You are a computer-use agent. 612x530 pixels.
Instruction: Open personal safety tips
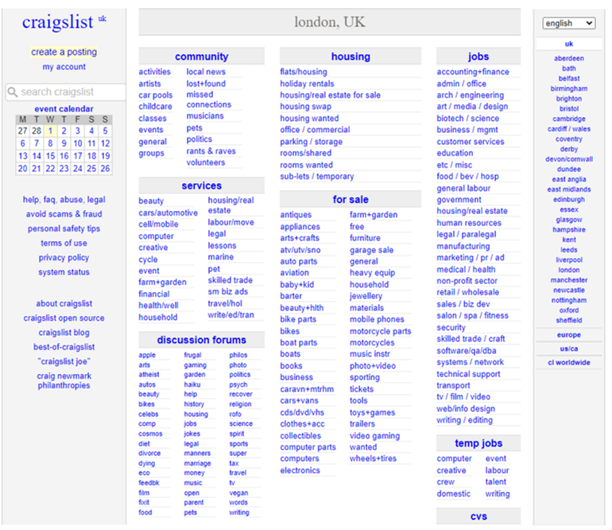point(64,228)
